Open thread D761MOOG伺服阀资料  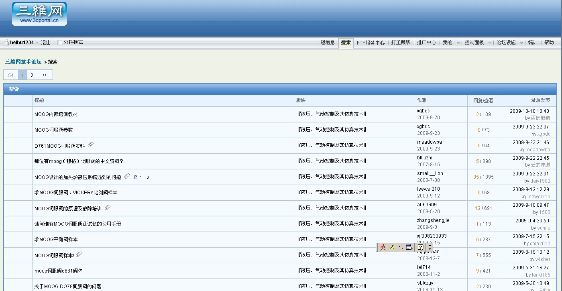[60, 146]
